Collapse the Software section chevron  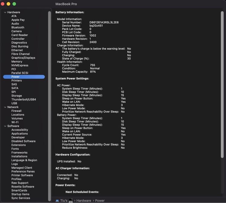point(5,126)
